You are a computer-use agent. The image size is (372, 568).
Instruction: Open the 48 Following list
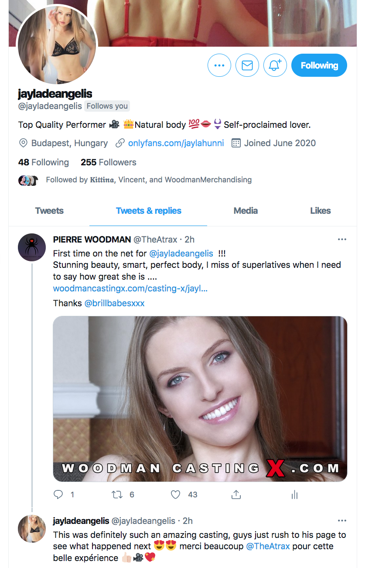point(44,162)
